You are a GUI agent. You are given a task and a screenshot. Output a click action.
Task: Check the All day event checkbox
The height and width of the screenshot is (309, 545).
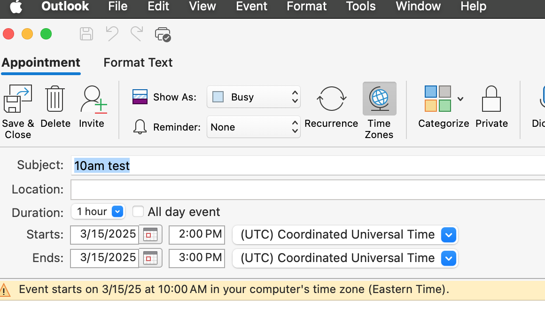(x=138, y=211)
